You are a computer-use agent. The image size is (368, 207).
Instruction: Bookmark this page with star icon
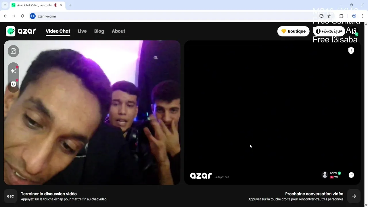pyautogui.click(x=329, y=16)
